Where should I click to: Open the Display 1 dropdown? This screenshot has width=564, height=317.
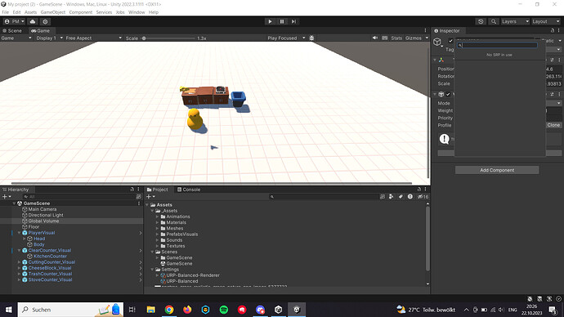pyautogui.click(x=49, y=38)
